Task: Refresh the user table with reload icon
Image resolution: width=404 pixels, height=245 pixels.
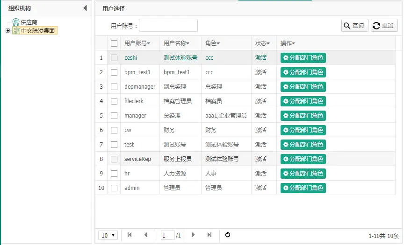Action: point(228,235)
